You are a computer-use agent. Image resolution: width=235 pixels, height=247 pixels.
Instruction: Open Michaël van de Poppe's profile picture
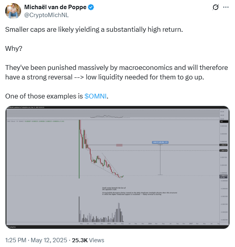tap(13, 11)
